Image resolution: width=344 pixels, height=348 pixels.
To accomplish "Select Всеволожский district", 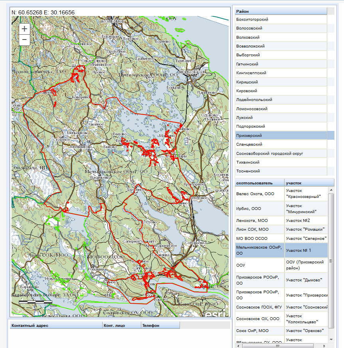I will coord(281,46).
